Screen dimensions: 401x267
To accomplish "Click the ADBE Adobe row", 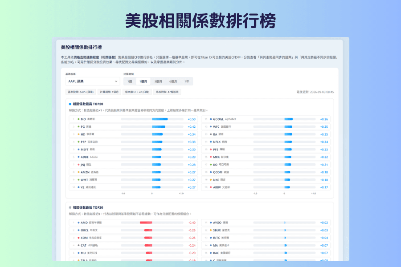I will (x=133, y=157).
